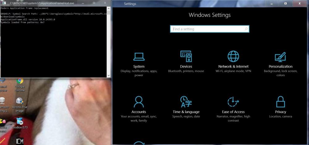
Task: Open the Ease of Access dashed clock icon
Action: click(x=233, y=102)
